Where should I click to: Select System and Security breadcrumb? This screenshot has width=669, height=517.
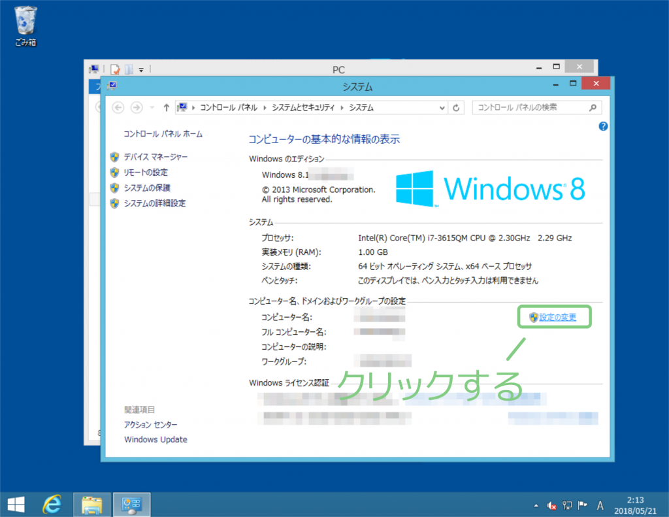coord(303,108)
